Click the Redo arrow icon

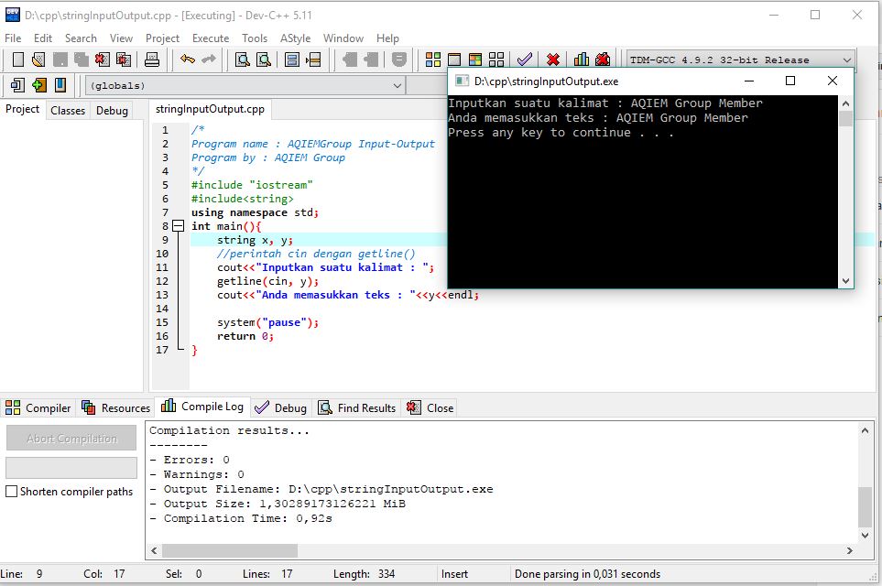[209, 60]
